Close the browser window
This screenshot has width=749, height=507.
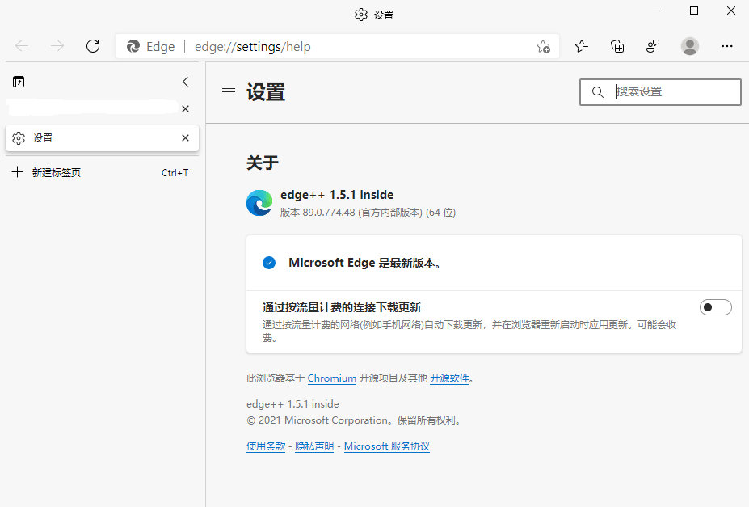731,11
